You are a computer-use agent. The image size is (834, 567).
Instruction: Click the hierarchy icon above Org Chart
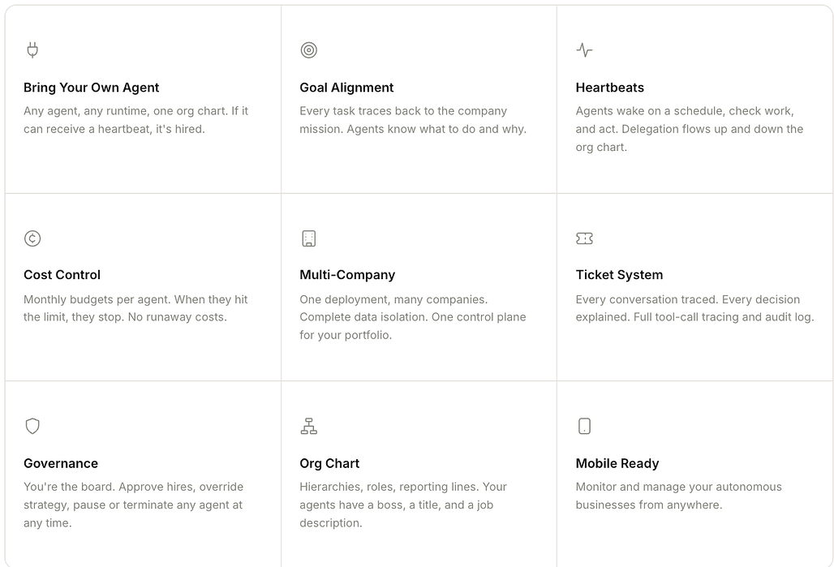[x=308, y=426]
